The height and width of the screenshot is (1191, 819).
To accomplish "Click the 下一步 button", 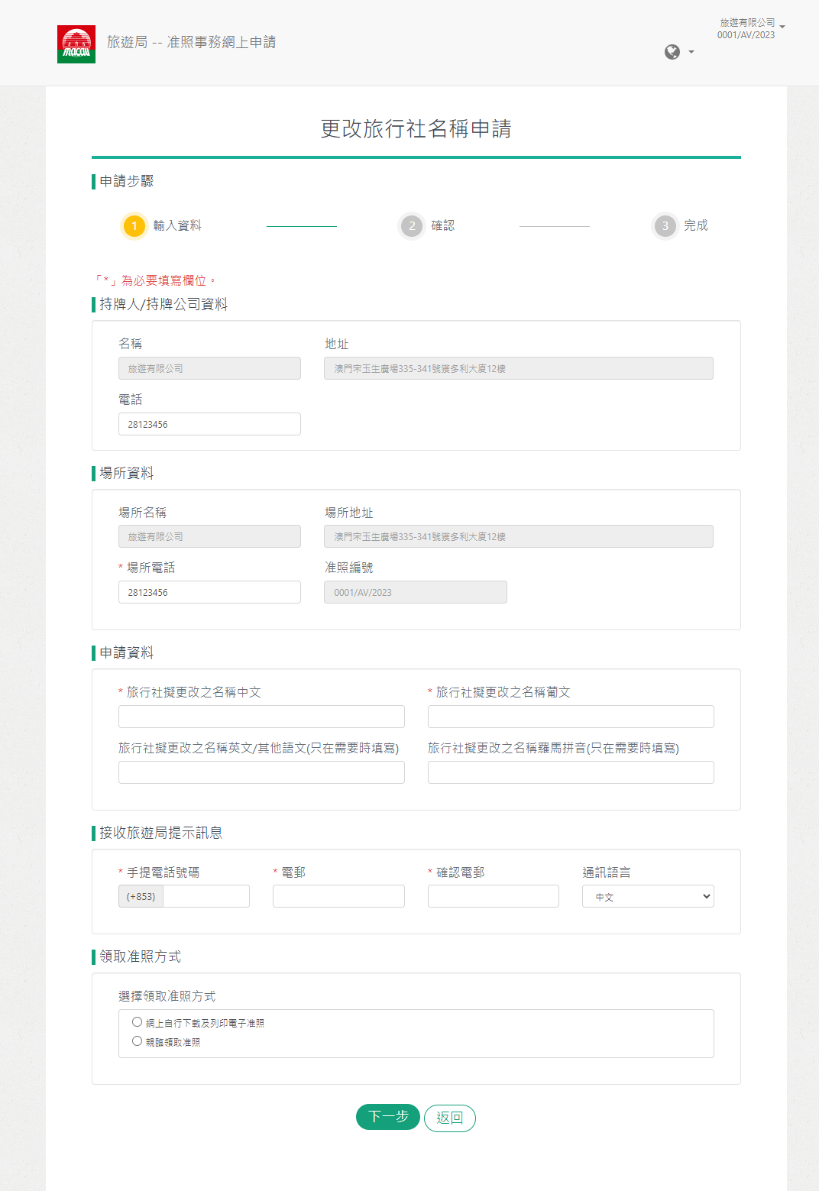I will [x=387, y=1117].
